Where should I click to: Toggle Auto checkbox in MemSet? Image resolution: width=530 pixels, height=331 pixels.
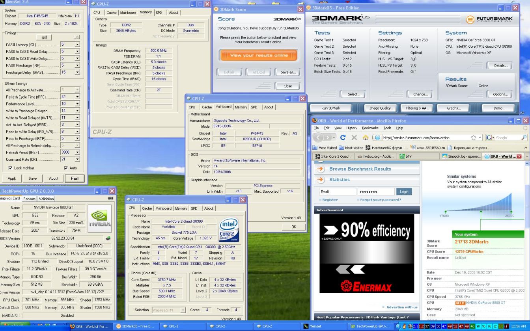(66, 168)
